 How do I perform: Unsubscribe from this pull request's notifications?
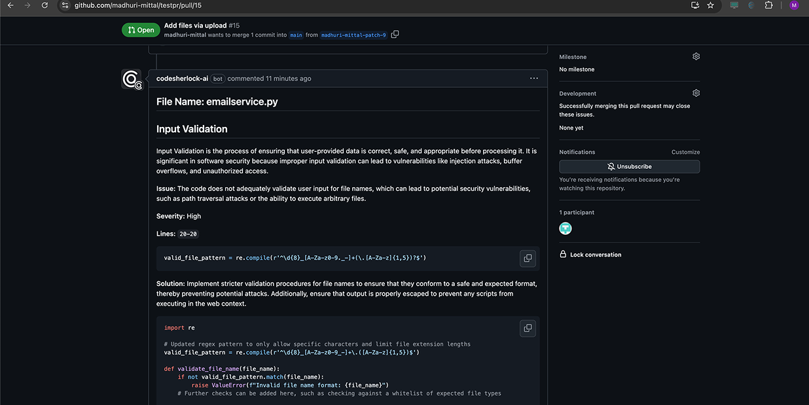click(628, 166)
